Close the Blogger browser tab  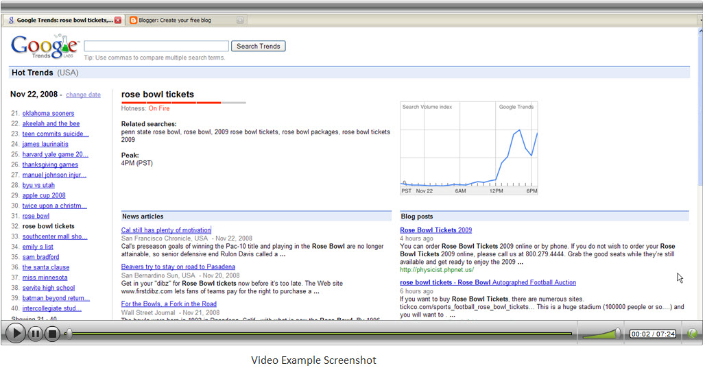click(240, 21)
